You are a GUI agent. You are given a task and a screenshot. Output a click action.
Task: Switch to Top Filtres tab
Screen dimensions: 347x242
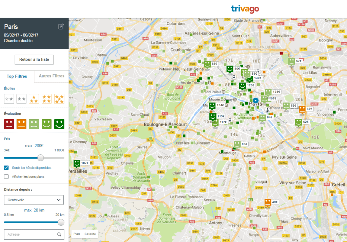[17, 76]
